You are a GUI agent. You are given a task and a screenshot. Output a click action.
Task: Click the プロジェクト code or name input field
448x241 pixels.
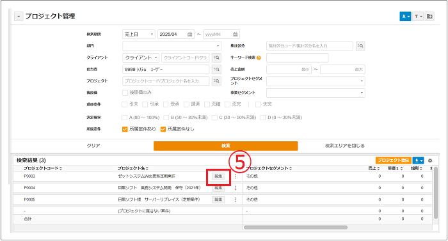tap(166, 81)
